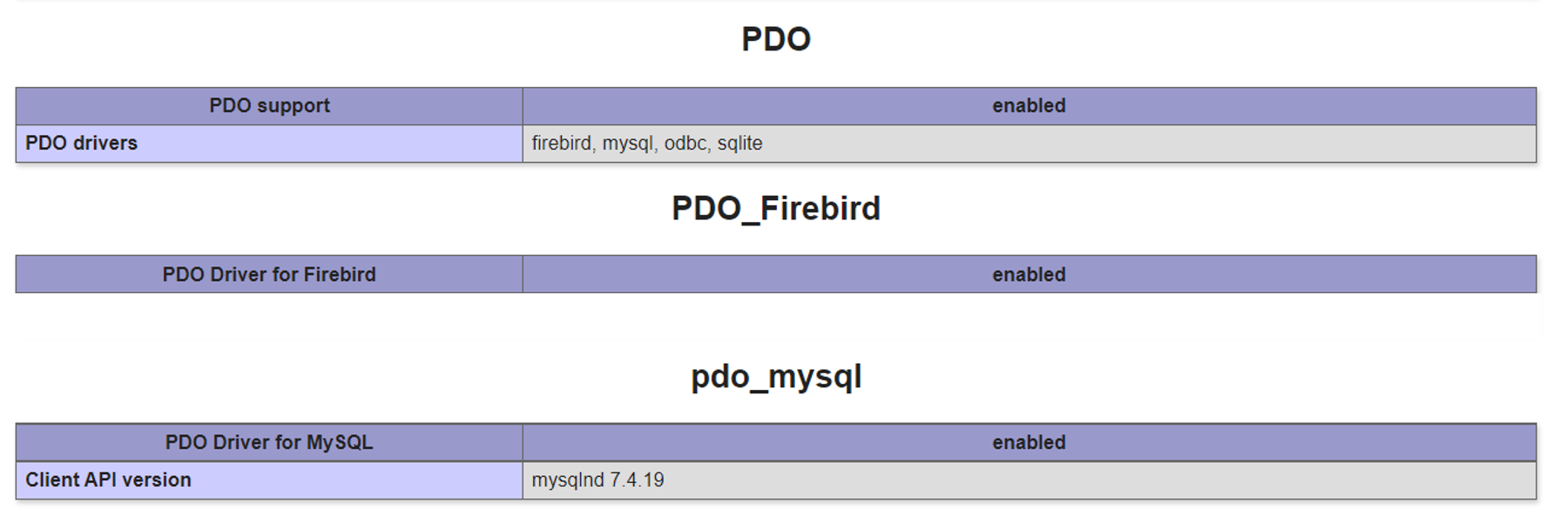Select the Client API version label
Image resolution: width=1566 pixels, height=530 pixels.
click(269, 480)
